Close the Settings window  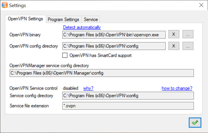pos(201,5)
